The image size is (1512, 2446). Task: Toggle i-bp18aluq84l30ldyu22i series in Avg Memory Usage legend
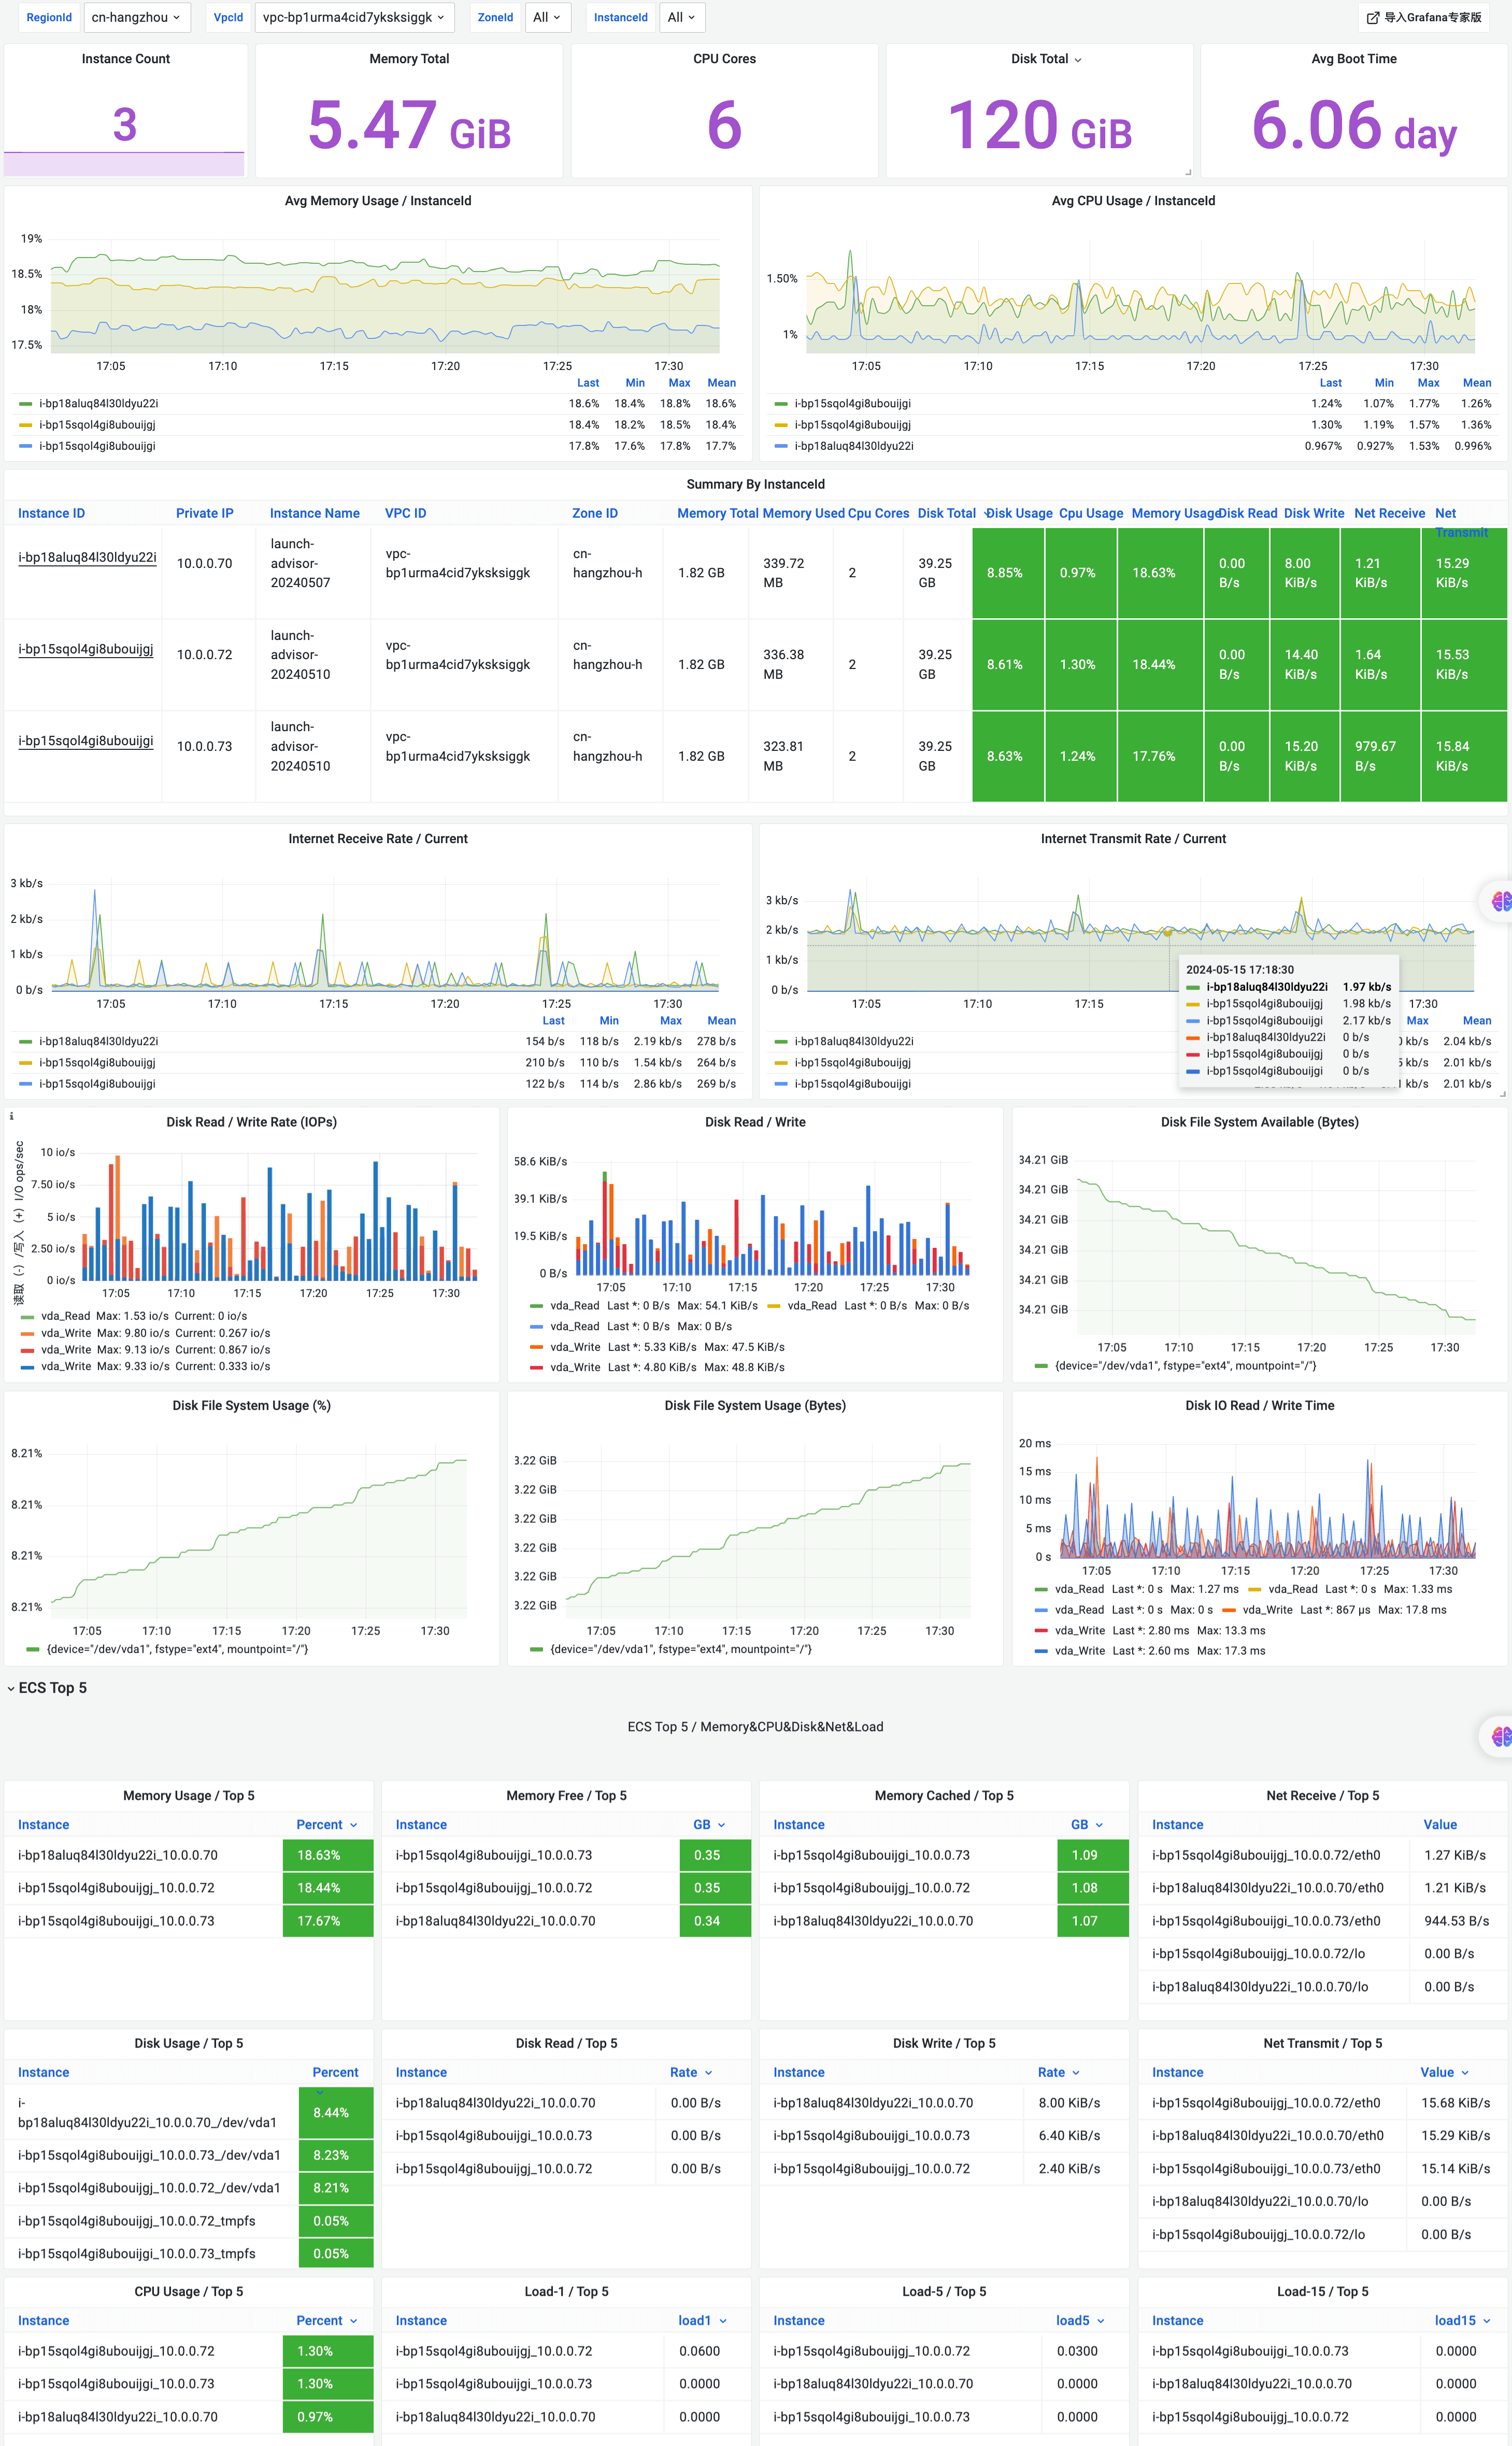(98, 404)
